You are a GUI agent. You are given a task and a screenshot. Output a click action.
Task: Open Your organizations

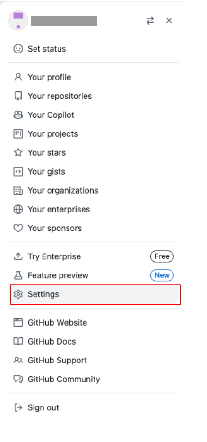click(95, 191)
